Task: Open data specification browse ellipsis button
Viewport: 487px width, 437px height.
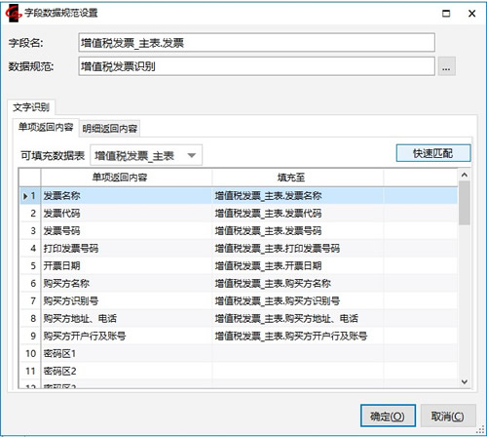Action: (x=446, y=66)
